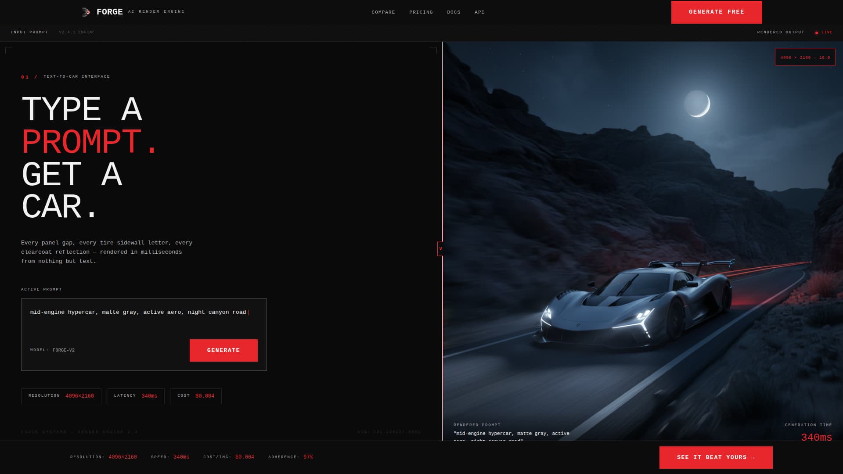Click the 340ms generation time readout
The width and height of the screenshot is (843, 474).
point(817,437)
